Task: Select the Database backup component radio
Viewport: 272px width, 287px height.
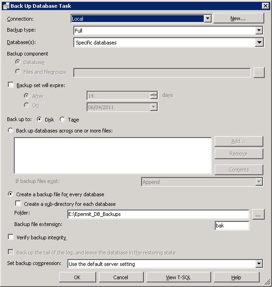Action: pyautogui.click(x=18, y=62)
